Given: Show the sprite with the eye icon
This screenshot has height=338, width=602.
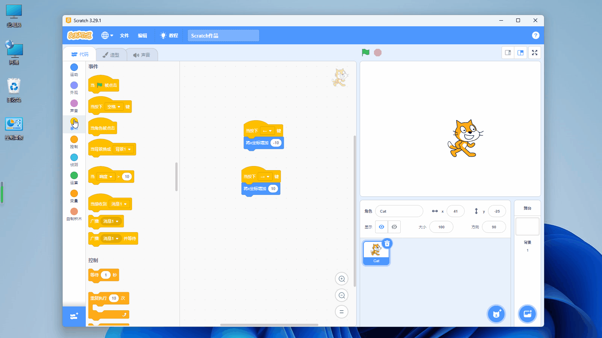Looking at the screenshot, I should 382,227.
